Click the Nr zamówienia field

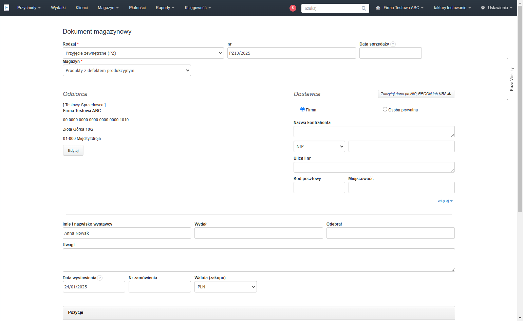point(160,287)
